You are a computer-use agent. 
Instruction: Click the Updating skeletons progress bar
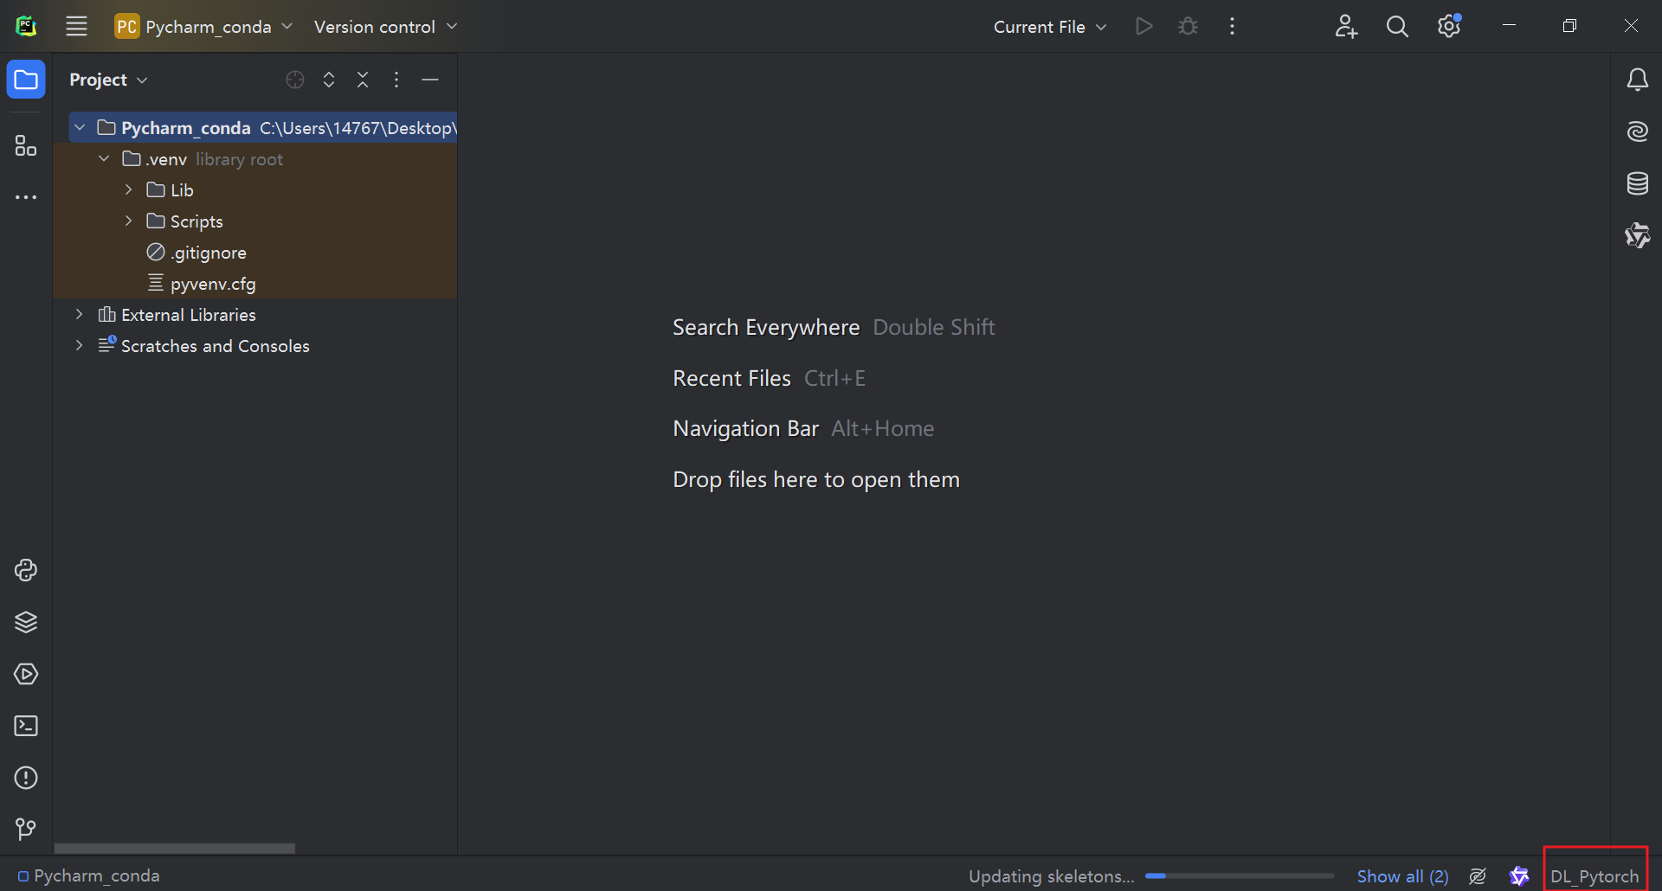point(1239,876)
